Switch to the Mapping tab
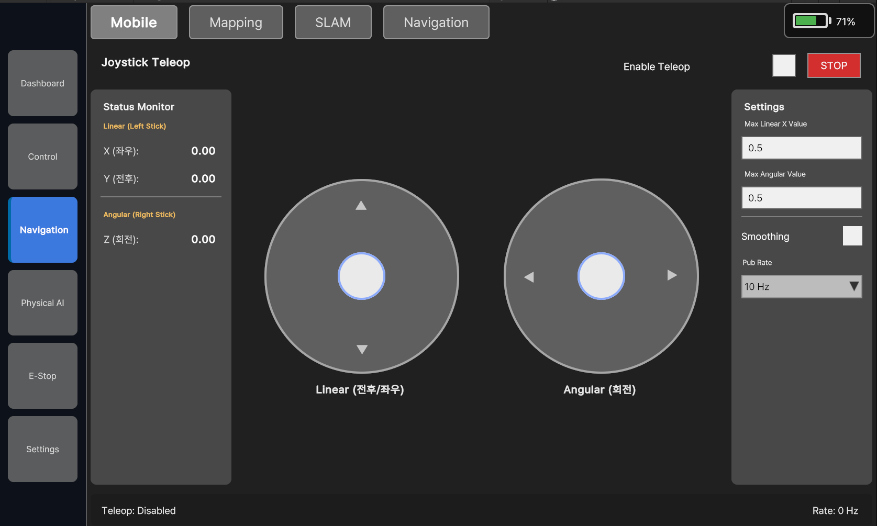 click(x=236, y=23)
